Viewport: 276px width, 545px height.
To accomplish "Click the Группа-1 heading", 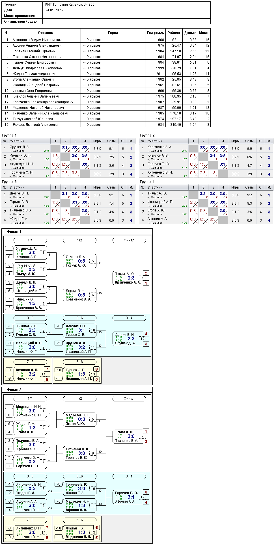I will [9, 135].
